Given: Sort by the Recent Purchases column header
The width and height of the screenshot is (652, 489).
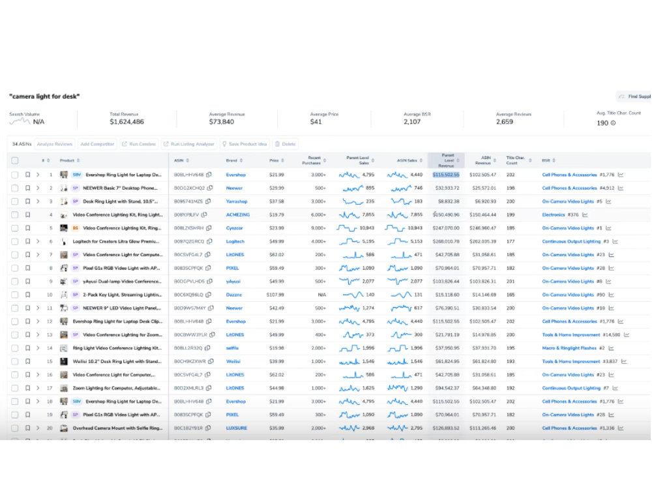Looking at the screenshot, I should point(314,160).
